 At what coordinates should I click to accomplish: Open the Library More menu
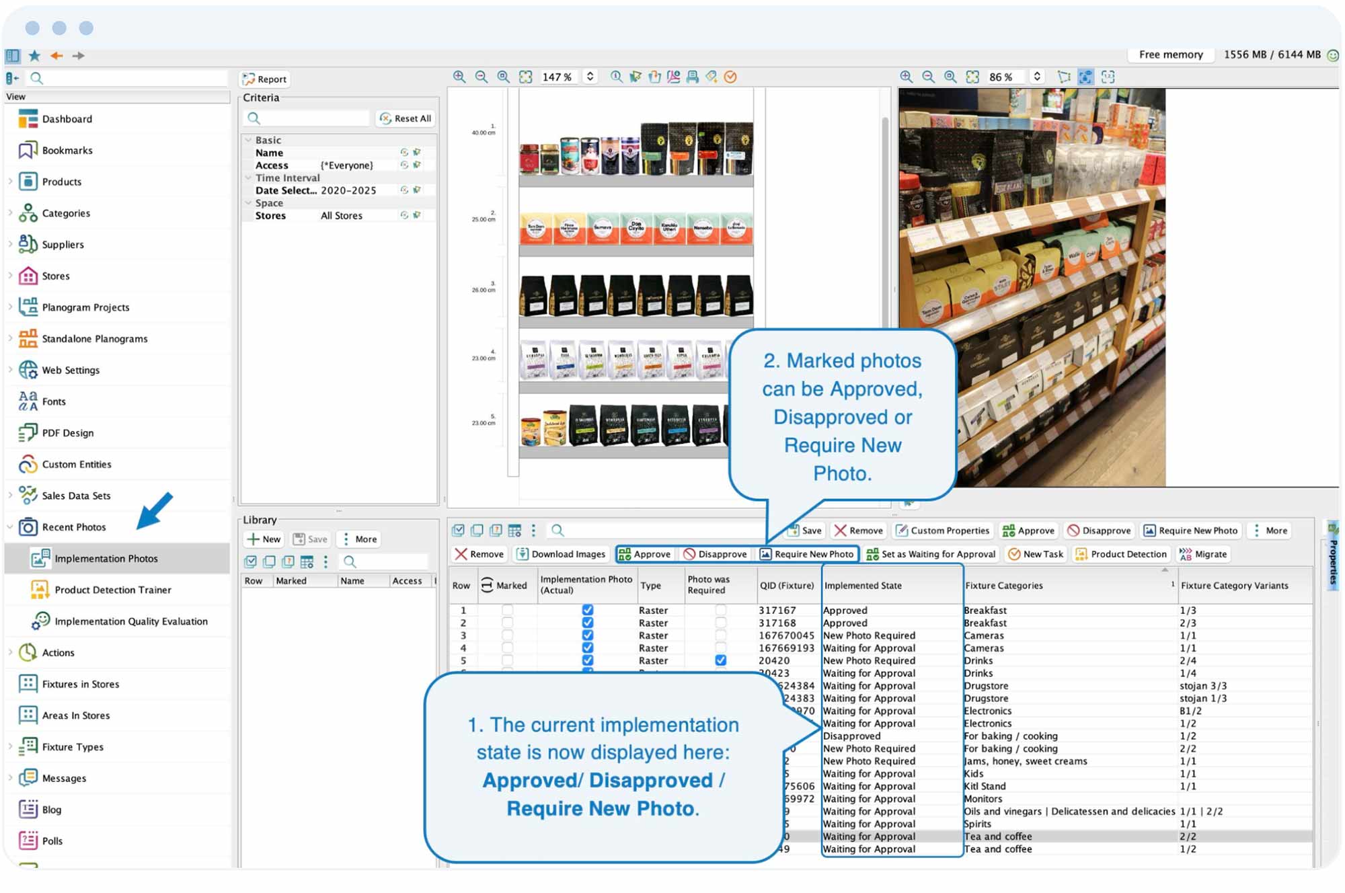tap(360, 539)
